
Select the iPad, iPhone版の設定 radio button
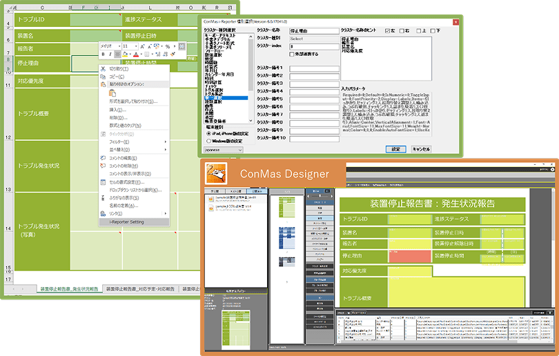209,134
